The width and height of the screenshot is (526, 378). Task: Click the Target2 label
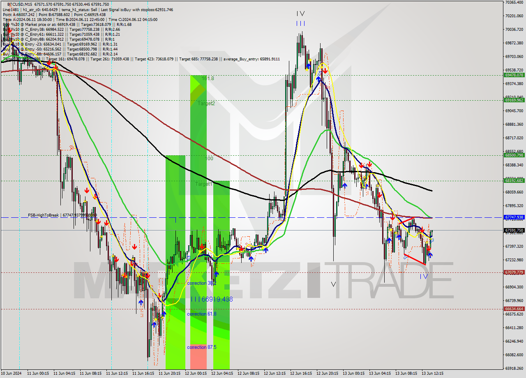(x=206, y=104)
